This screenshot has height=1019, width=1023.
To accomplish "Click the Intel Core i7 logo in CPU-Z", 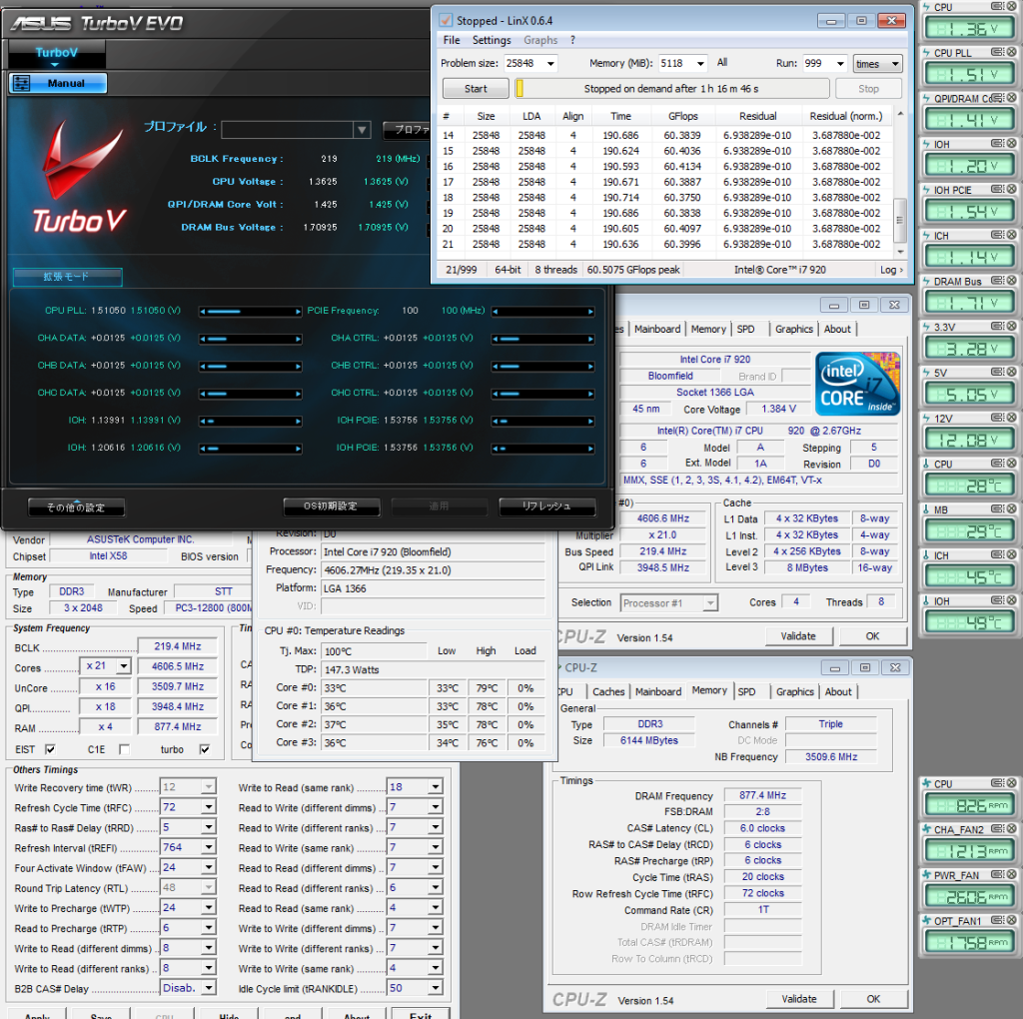I will (x=857, y=384).
